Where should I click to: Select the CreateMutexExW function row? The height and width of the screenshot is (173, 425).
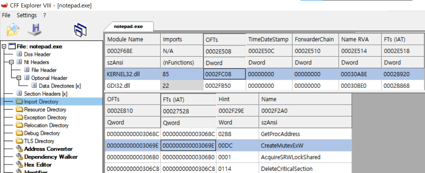click(228, 146)
